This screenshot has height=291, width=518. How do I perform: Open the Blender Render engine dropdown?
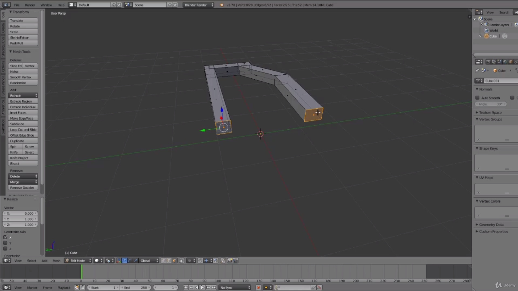click(x=198, y=5)
